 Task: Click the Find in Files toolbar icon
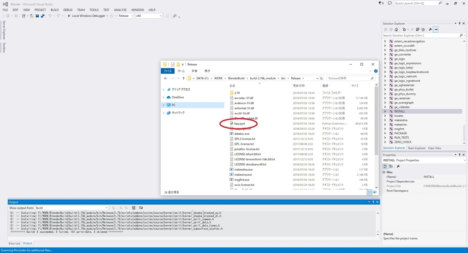coord(175,16)
